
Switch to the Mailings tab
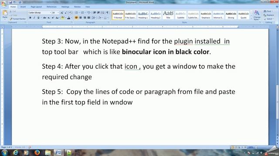tap(65, 7)
